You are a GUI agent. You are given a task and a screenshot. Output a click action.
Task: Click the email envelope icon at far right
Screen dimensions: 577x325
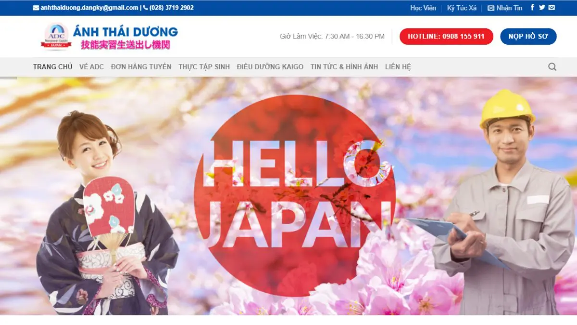[552, 8]
